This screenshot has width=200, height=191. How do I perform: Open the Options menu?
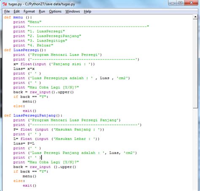[x=55, y=11]
